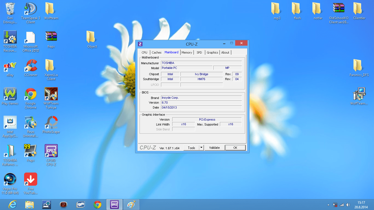Click the volume speaker tray icon
Screen dimensions: 374x210
pos(348,205)
